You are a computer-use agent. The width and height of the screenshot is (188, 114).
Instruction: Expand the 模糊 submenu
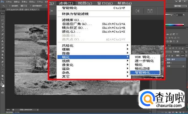pyautogui.click(x=94, y=49)
